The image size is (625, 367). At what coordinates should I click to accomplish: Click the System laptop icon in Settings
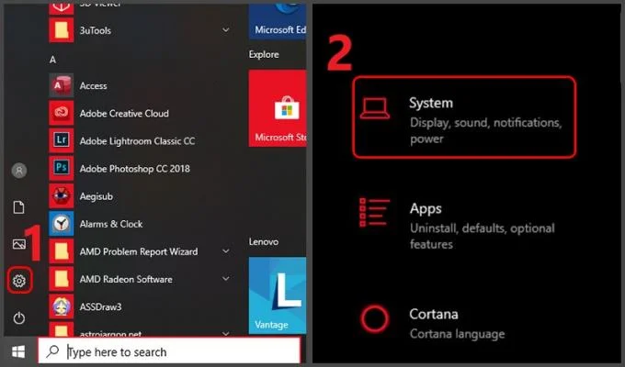pyautogui.click(x=375, y=108)
